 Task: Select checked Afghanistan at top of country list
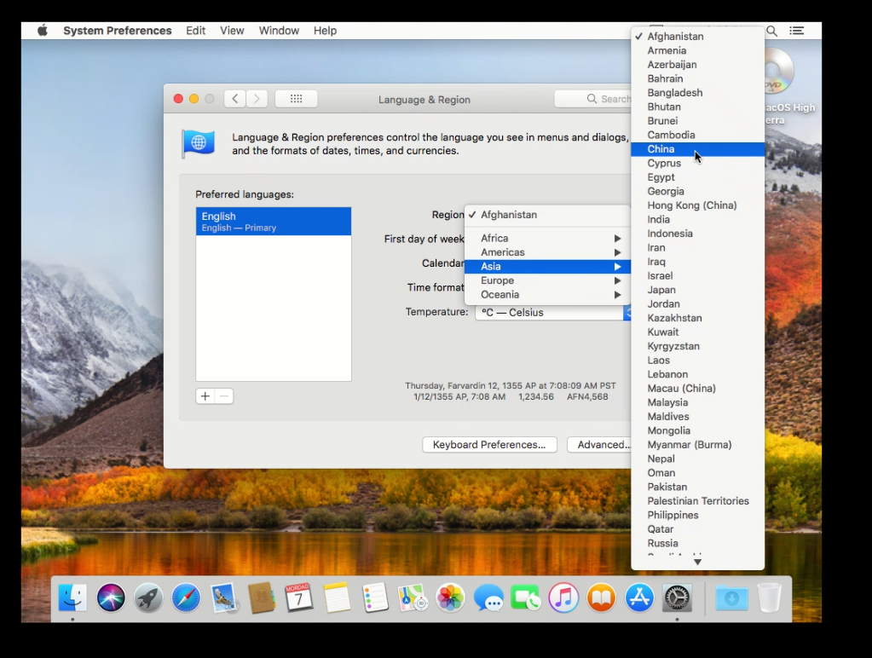[x=697, y=36]
